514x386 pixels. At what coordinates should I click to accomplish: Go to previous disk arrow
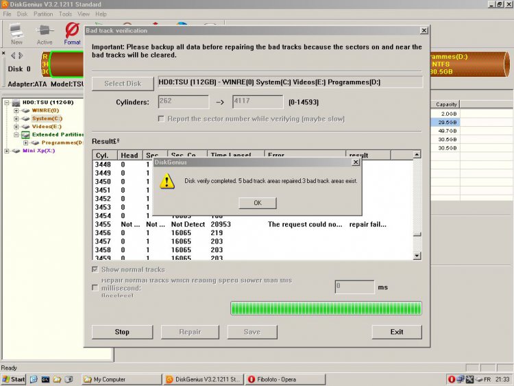coord(13,56)
